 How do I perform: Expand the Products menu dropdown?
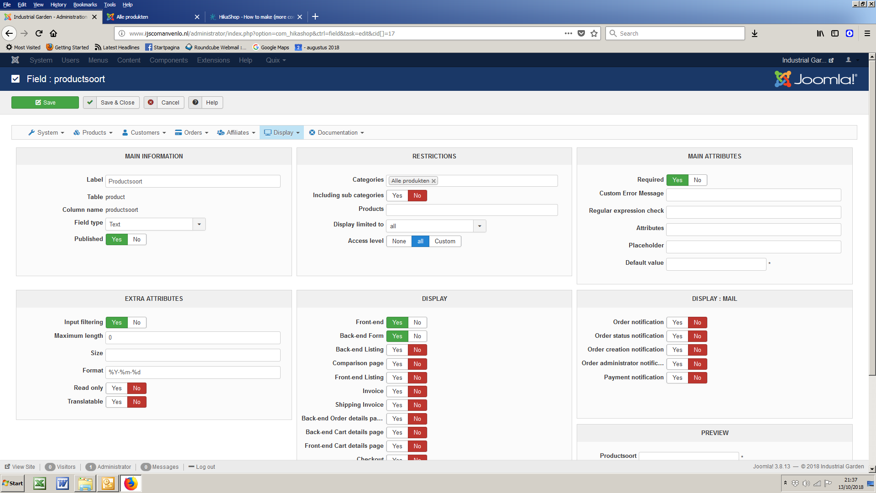click(x=93, y=132)
